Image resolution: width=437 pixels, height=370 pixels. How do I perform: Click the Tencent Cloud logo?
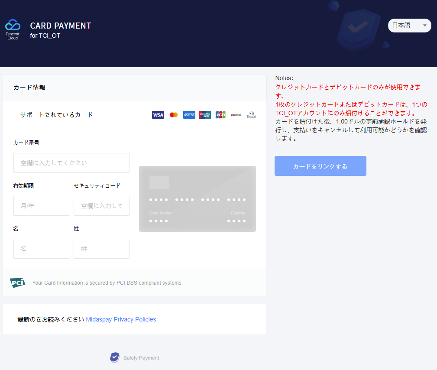point(13,29)
